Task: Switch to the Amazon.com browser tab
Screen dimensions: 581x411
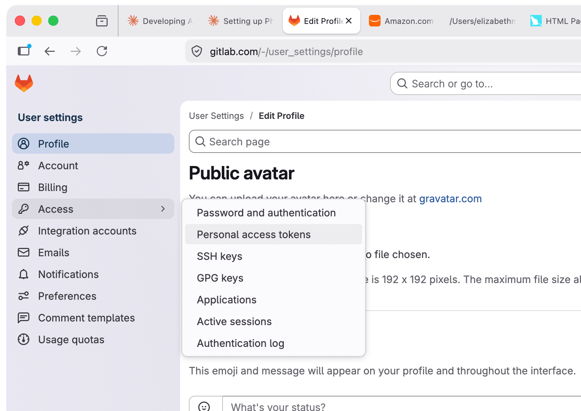Action: click(401, 21)
